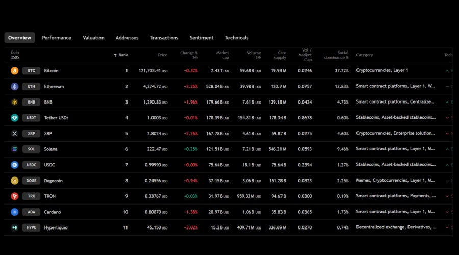The width and height of the screenshot is (459, 255).
Task: Click the XRP coin logo
Action: point(15,134)
